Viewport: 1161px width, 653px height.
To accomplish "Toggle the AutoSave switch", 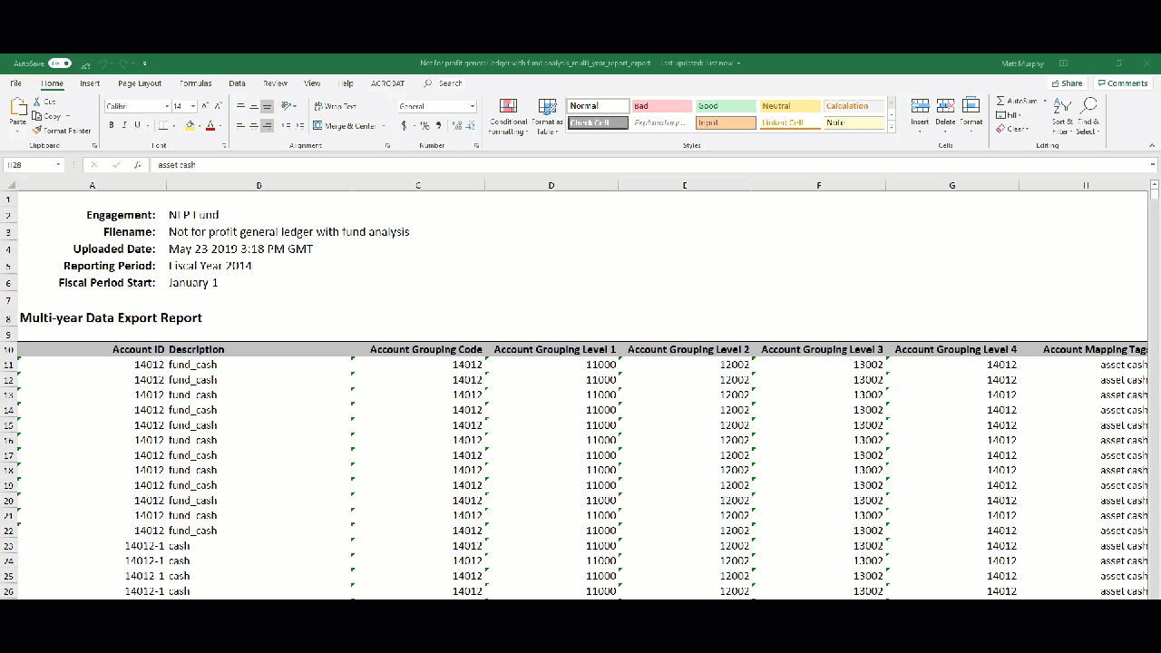I will tap(60, 63).
